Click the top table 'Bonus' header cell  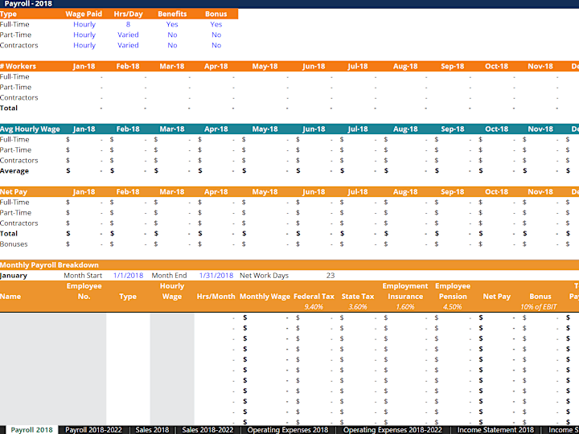click(x=216, y=14)
